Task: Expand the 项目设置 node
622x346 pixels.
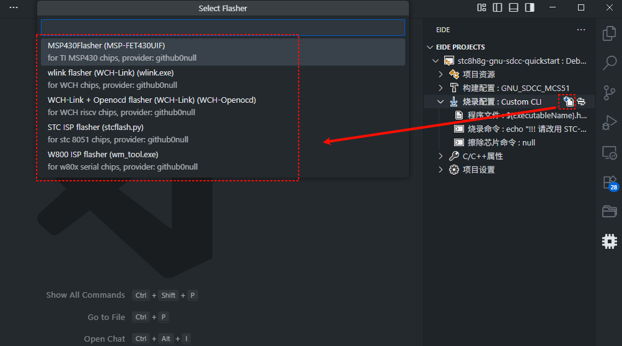Action: [x=440, y=170]
